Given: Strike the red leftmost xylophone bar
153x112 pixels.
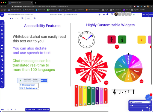Looking at the screenshot, I should click(76, 96).
